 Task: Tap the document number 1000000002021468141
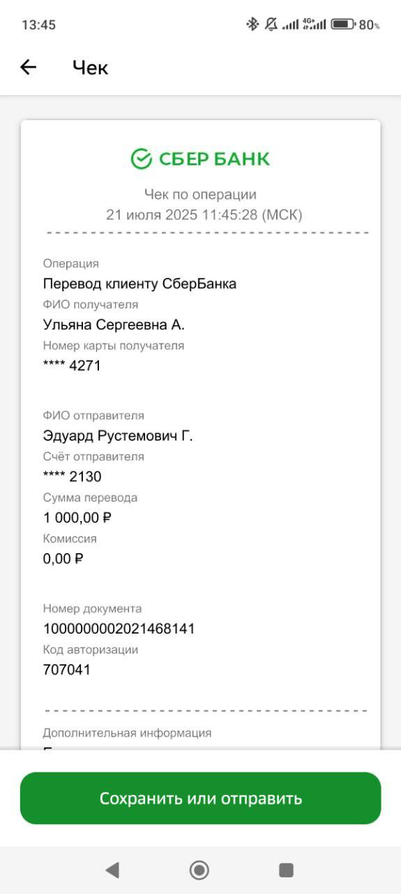click(x=119, y=629)
